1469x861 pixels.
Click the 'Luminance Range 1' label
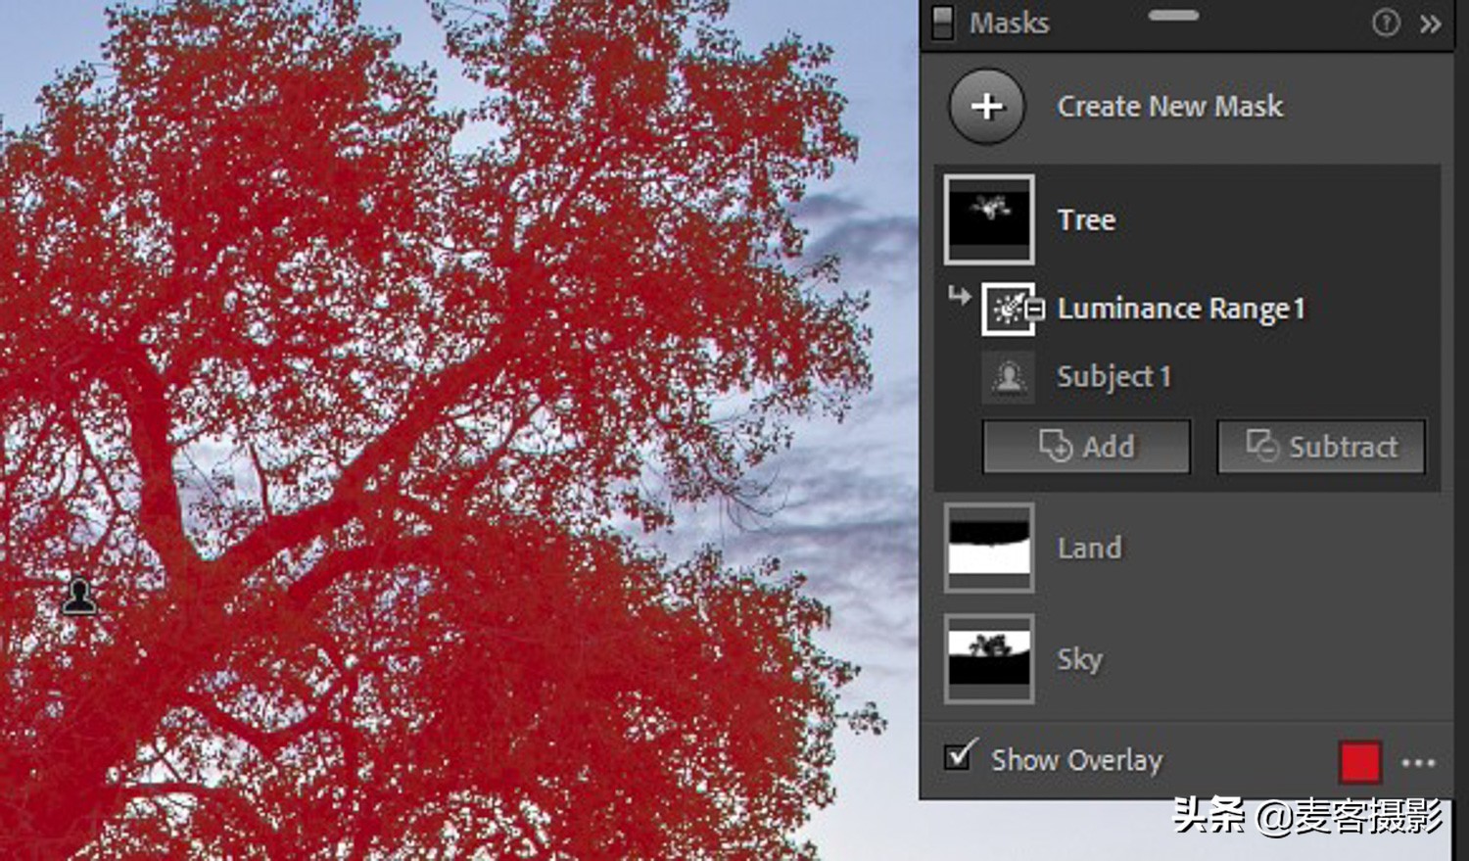[x=1181, y=310]
